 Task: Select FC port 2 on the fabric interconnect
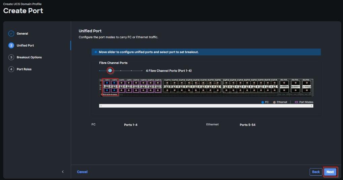click(x=107, y=90)
